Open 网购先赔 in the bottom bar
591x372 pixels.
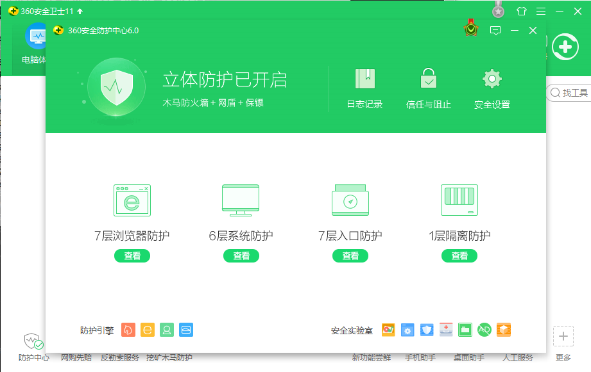(x=76, y=358)
